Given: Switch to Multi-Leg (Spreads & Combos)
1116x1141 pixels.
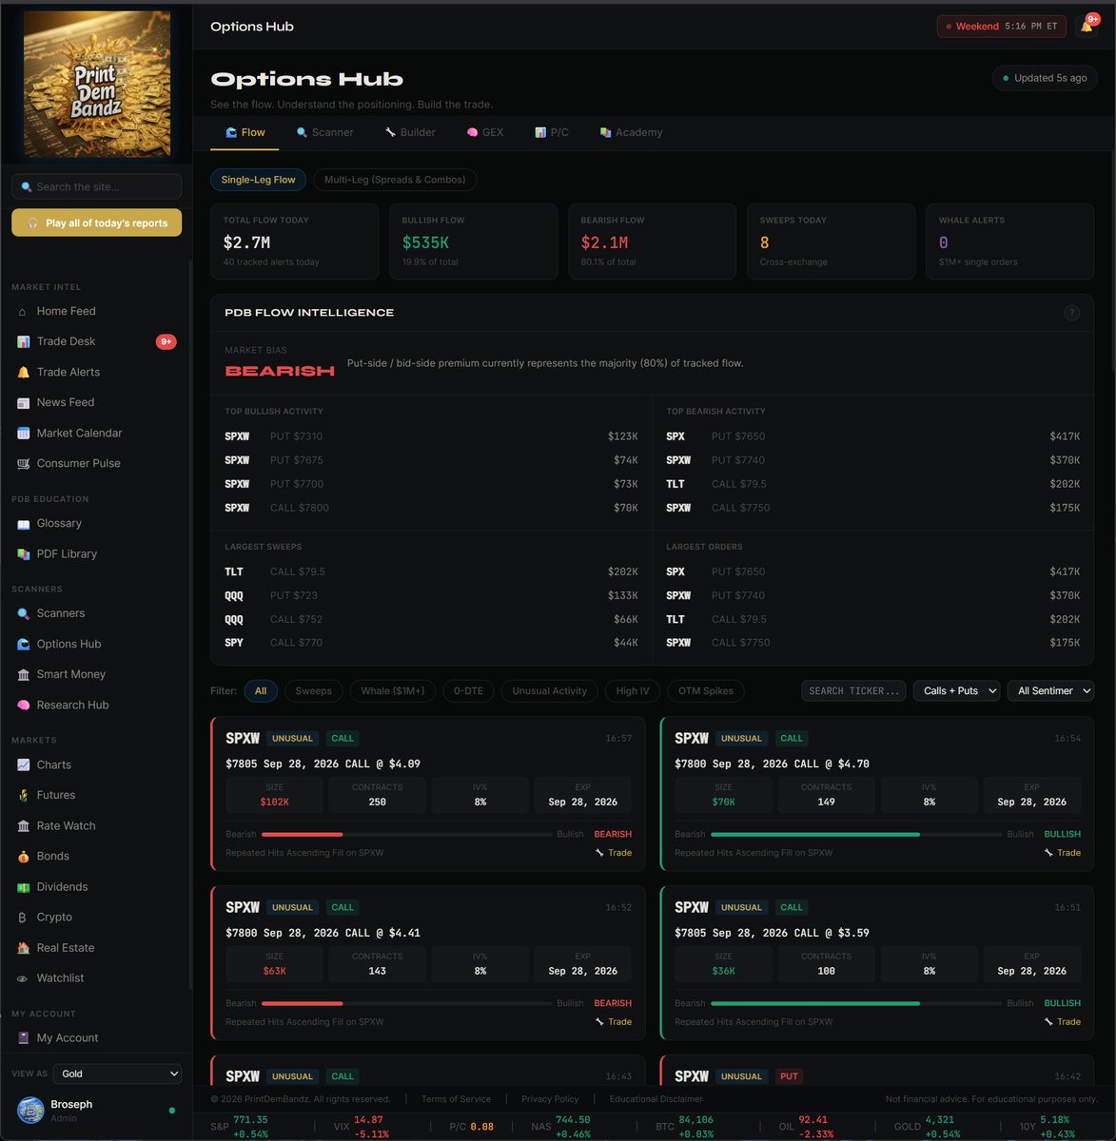Looking at the screenshot, I should [x=395, y=180].
